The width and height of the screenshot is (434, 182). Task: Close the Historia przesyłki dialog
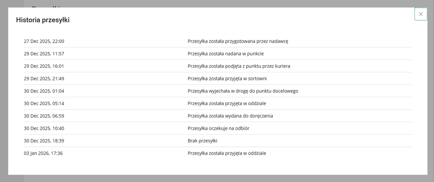[421, 14]
